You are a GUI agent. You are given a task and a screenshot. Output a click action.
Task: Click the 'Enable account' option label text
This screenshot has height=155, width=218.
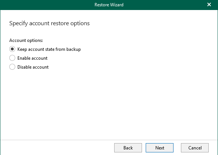[x=32, y=58]
